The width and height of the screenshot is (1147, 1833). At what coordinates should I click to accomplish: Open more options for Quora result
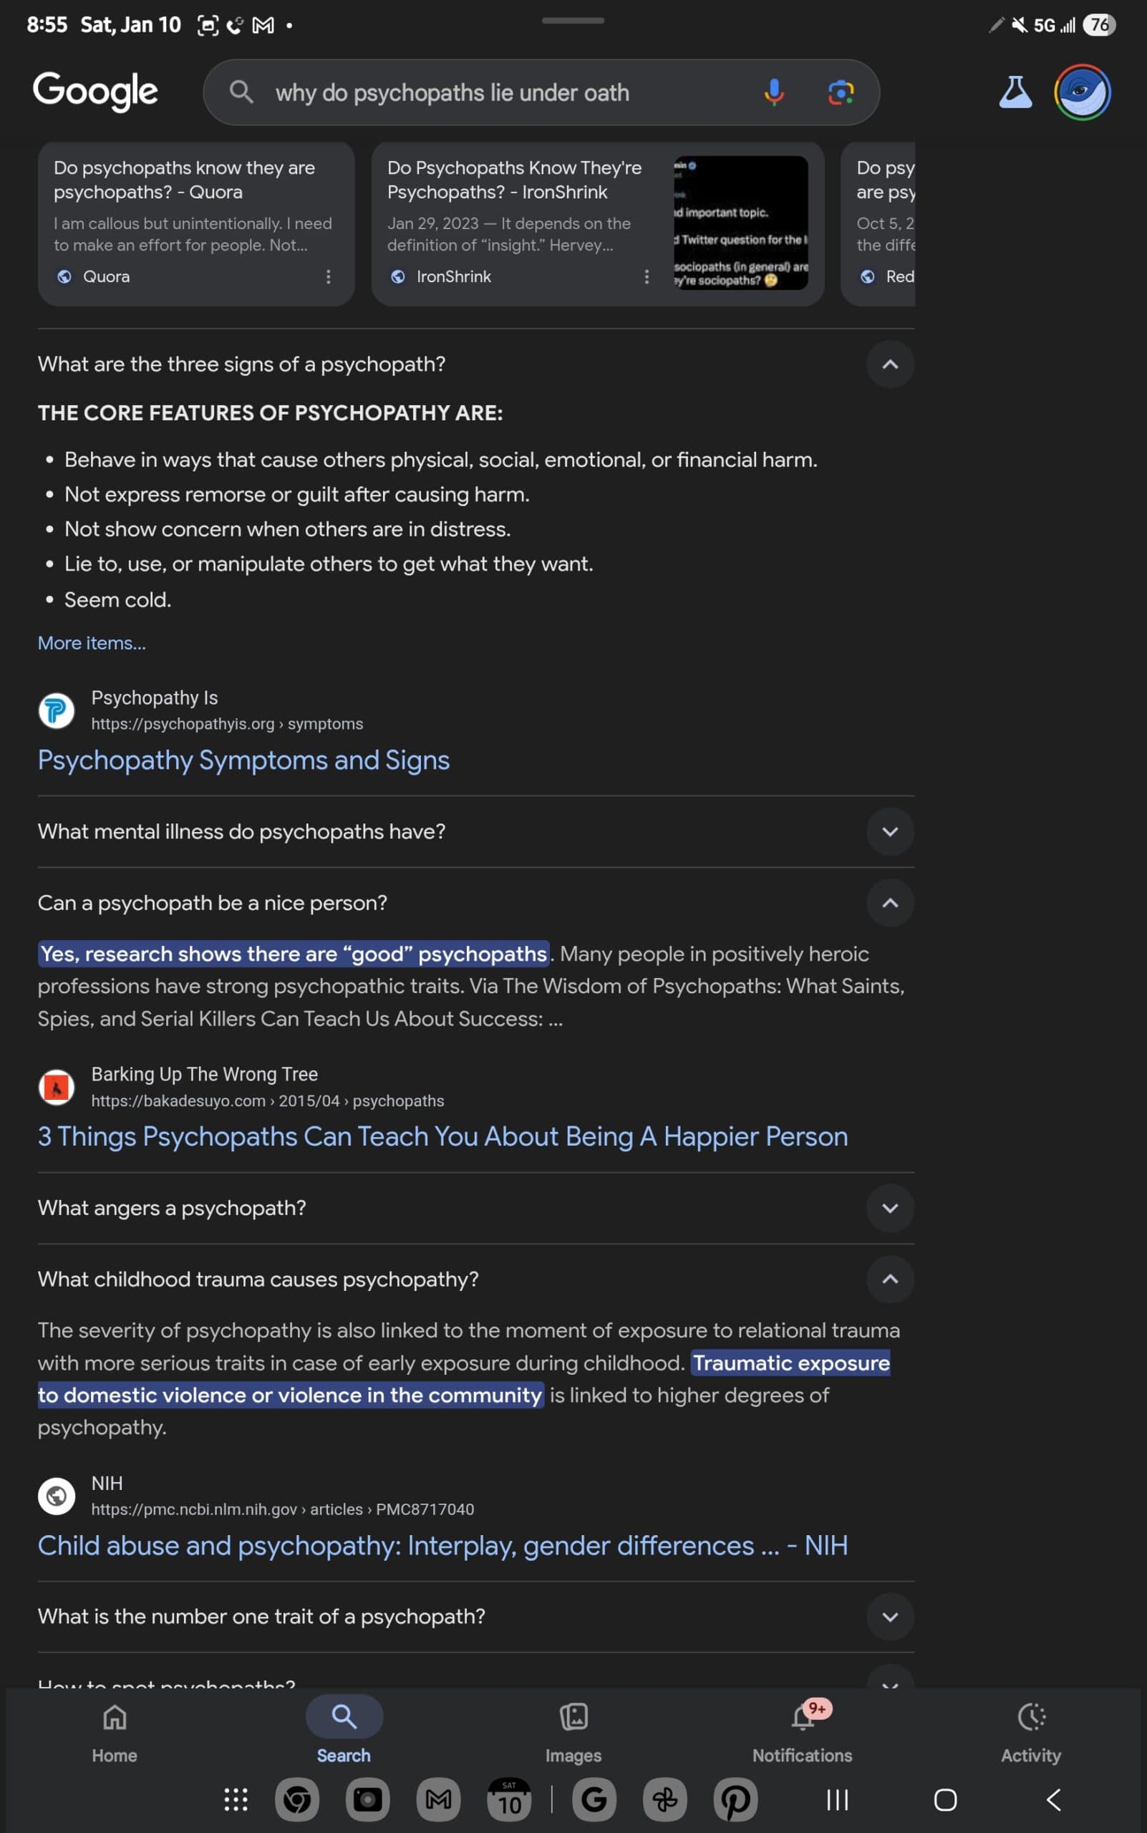(328, 277)
